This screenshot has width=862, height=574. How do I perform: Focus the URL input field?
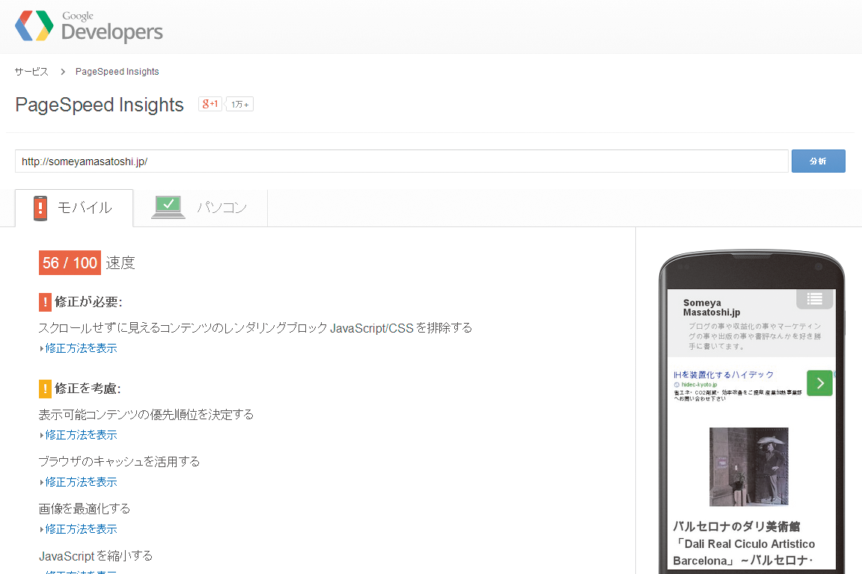[402, 161]
